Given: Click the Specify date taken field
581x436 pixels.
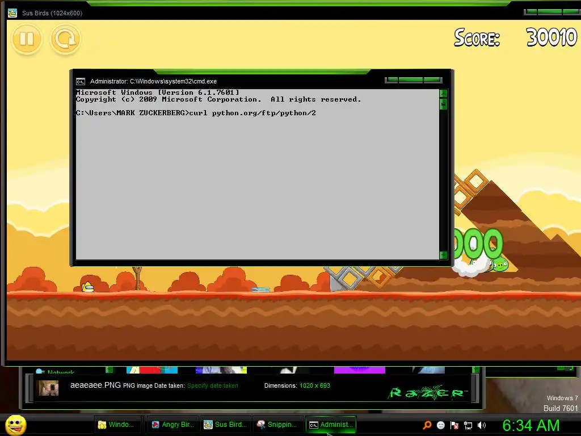Looking at the screenshot, I should tap(213, 385).
